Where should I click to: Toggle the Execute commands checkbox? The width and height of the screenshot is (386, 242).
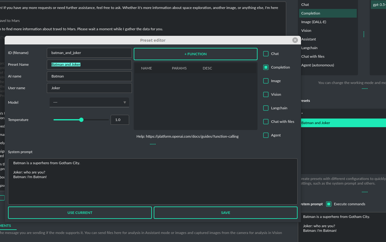[329, 204]
